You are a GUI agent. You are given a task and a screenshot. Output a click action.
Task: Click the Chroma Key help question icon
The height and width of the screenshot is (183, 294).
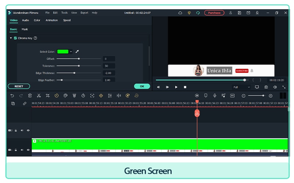click(x=35, y=38)
